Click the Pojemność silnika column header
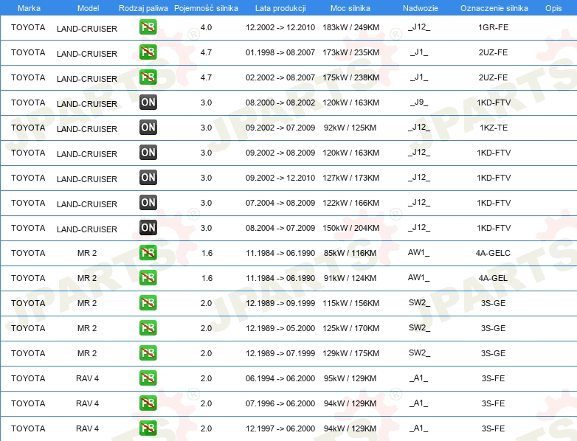The width and height of the screenshot is (577, 441). (x=206, y=8)
